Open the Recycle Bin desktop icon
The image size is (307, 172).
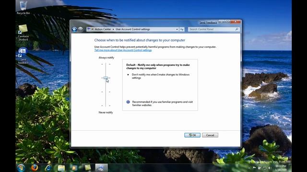[23, 8]
